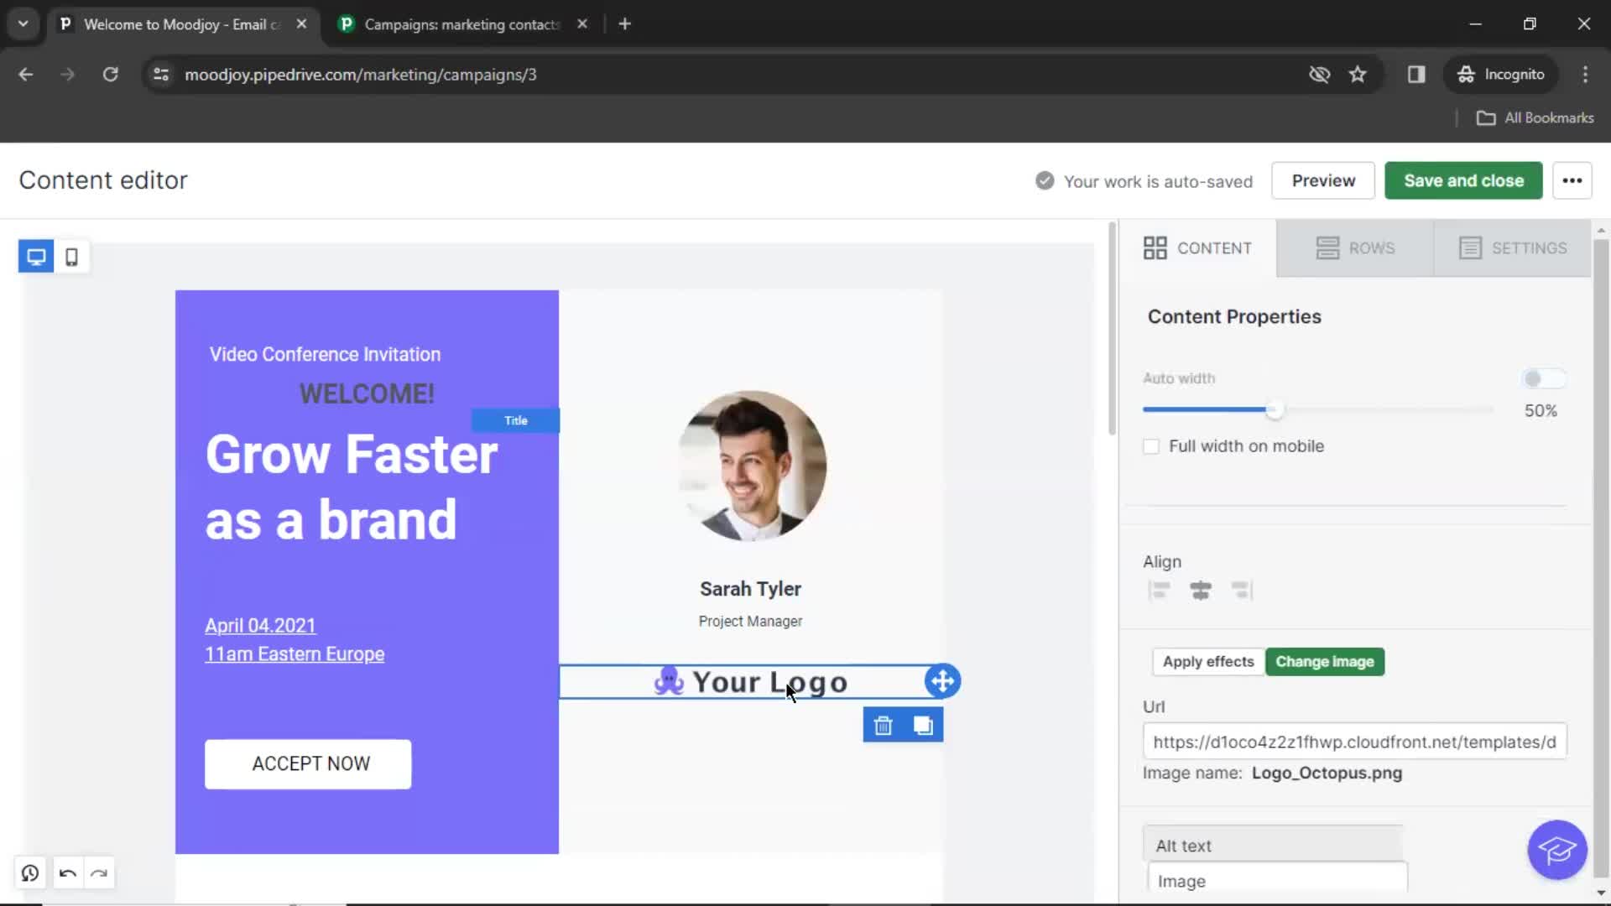Click the duplicate element icon
1611x906 pixels.
923,725
